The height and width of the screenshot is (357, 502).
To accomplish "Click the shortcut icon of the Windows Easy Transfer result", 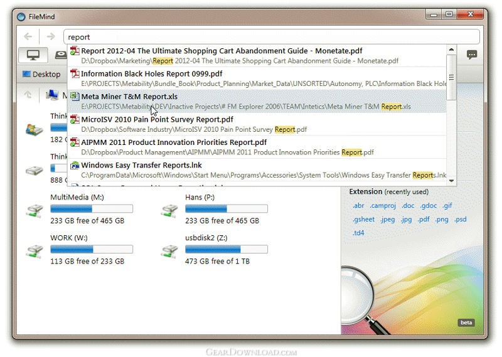I will 75,165.
